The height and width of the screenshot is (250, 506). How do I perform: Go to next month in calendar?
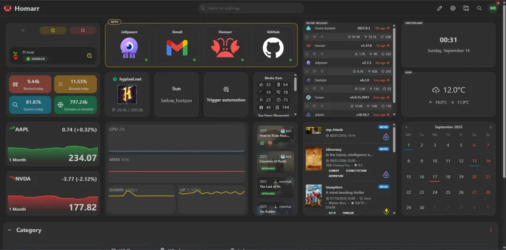[x=491, y=127]
